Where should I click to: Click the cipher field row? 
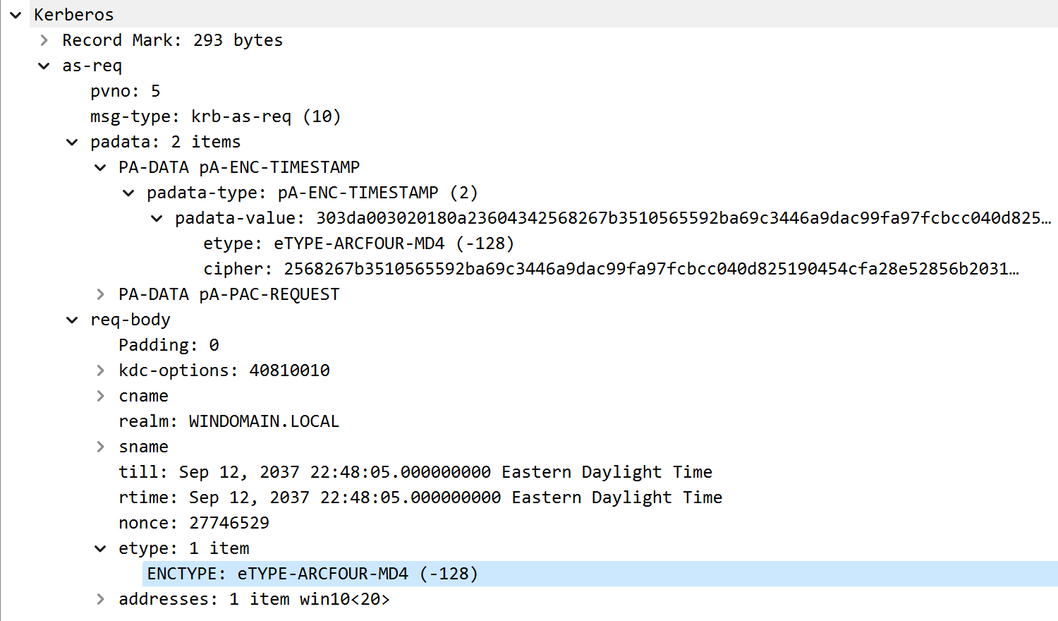point(610,269)
